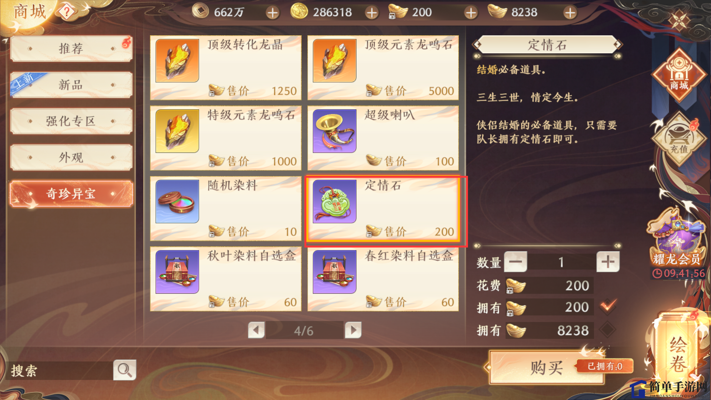Viewport: 711px width, 400px height.
Task: Increase purchase quantity with plus button
Action: tap(608, 262)
